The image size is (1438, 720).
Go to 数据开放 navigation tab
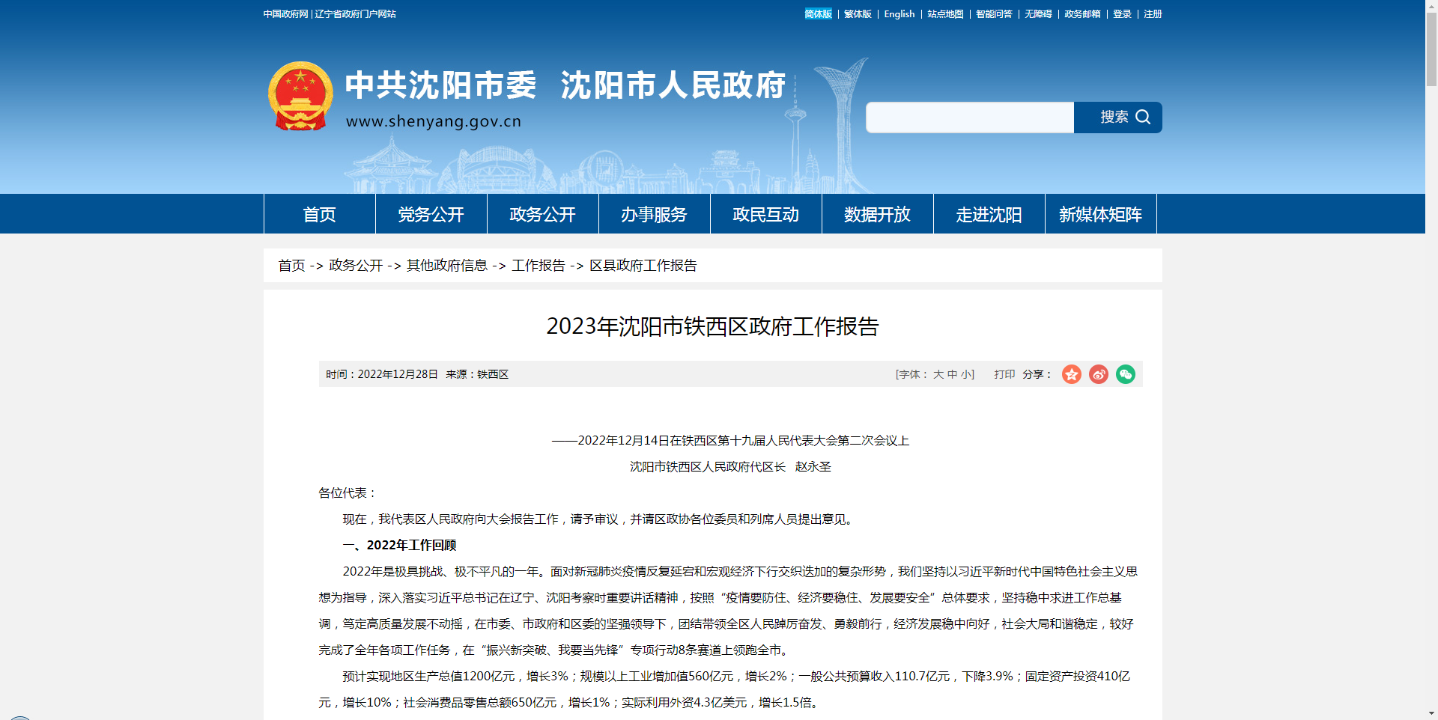click(x=877, y=215)
